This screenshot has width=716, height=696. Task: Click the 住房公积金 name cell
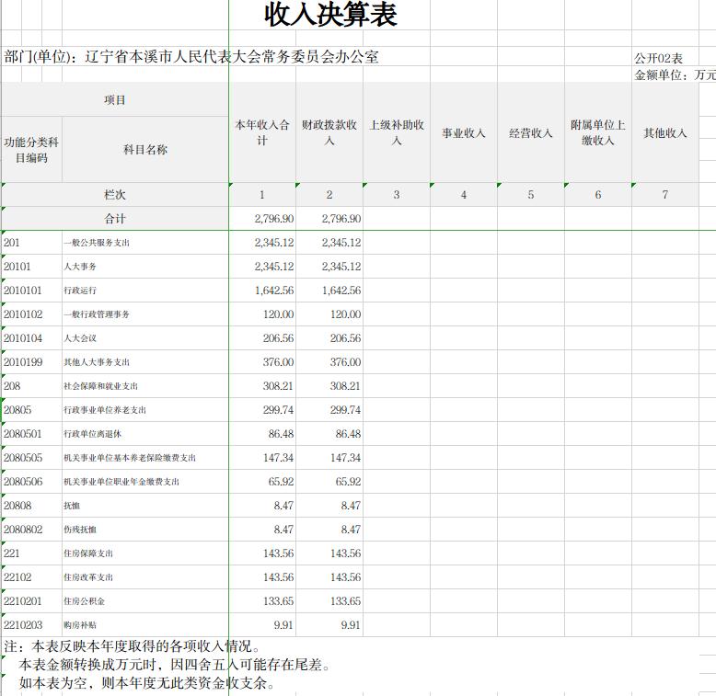coord(145,601)
